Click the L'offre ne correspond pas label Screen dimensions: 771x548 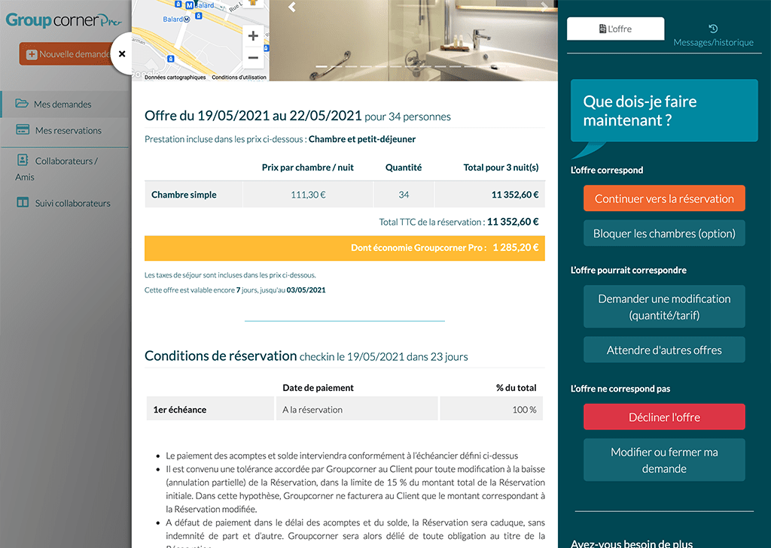(x=620, y=389)
